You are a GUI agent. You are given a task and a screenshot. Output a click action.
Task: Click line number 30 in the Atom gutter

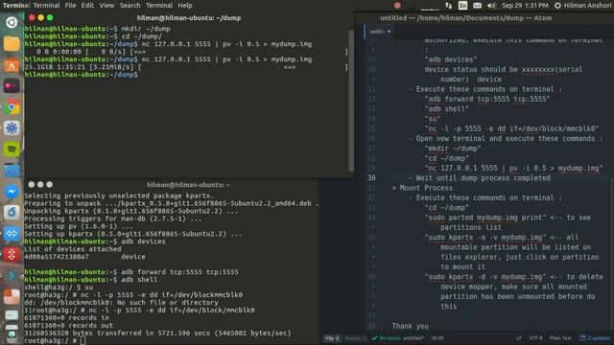point(371,178)
